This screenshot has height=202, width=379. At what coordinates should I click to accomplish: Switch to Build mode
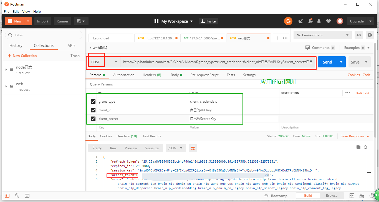[308, 196]
